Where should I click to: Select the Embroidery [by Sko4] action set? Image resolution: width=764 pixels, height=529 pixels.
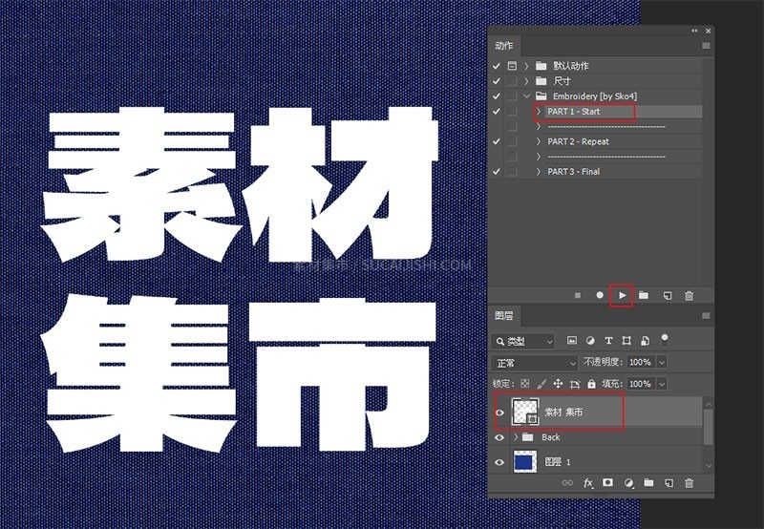pos(594,96)
